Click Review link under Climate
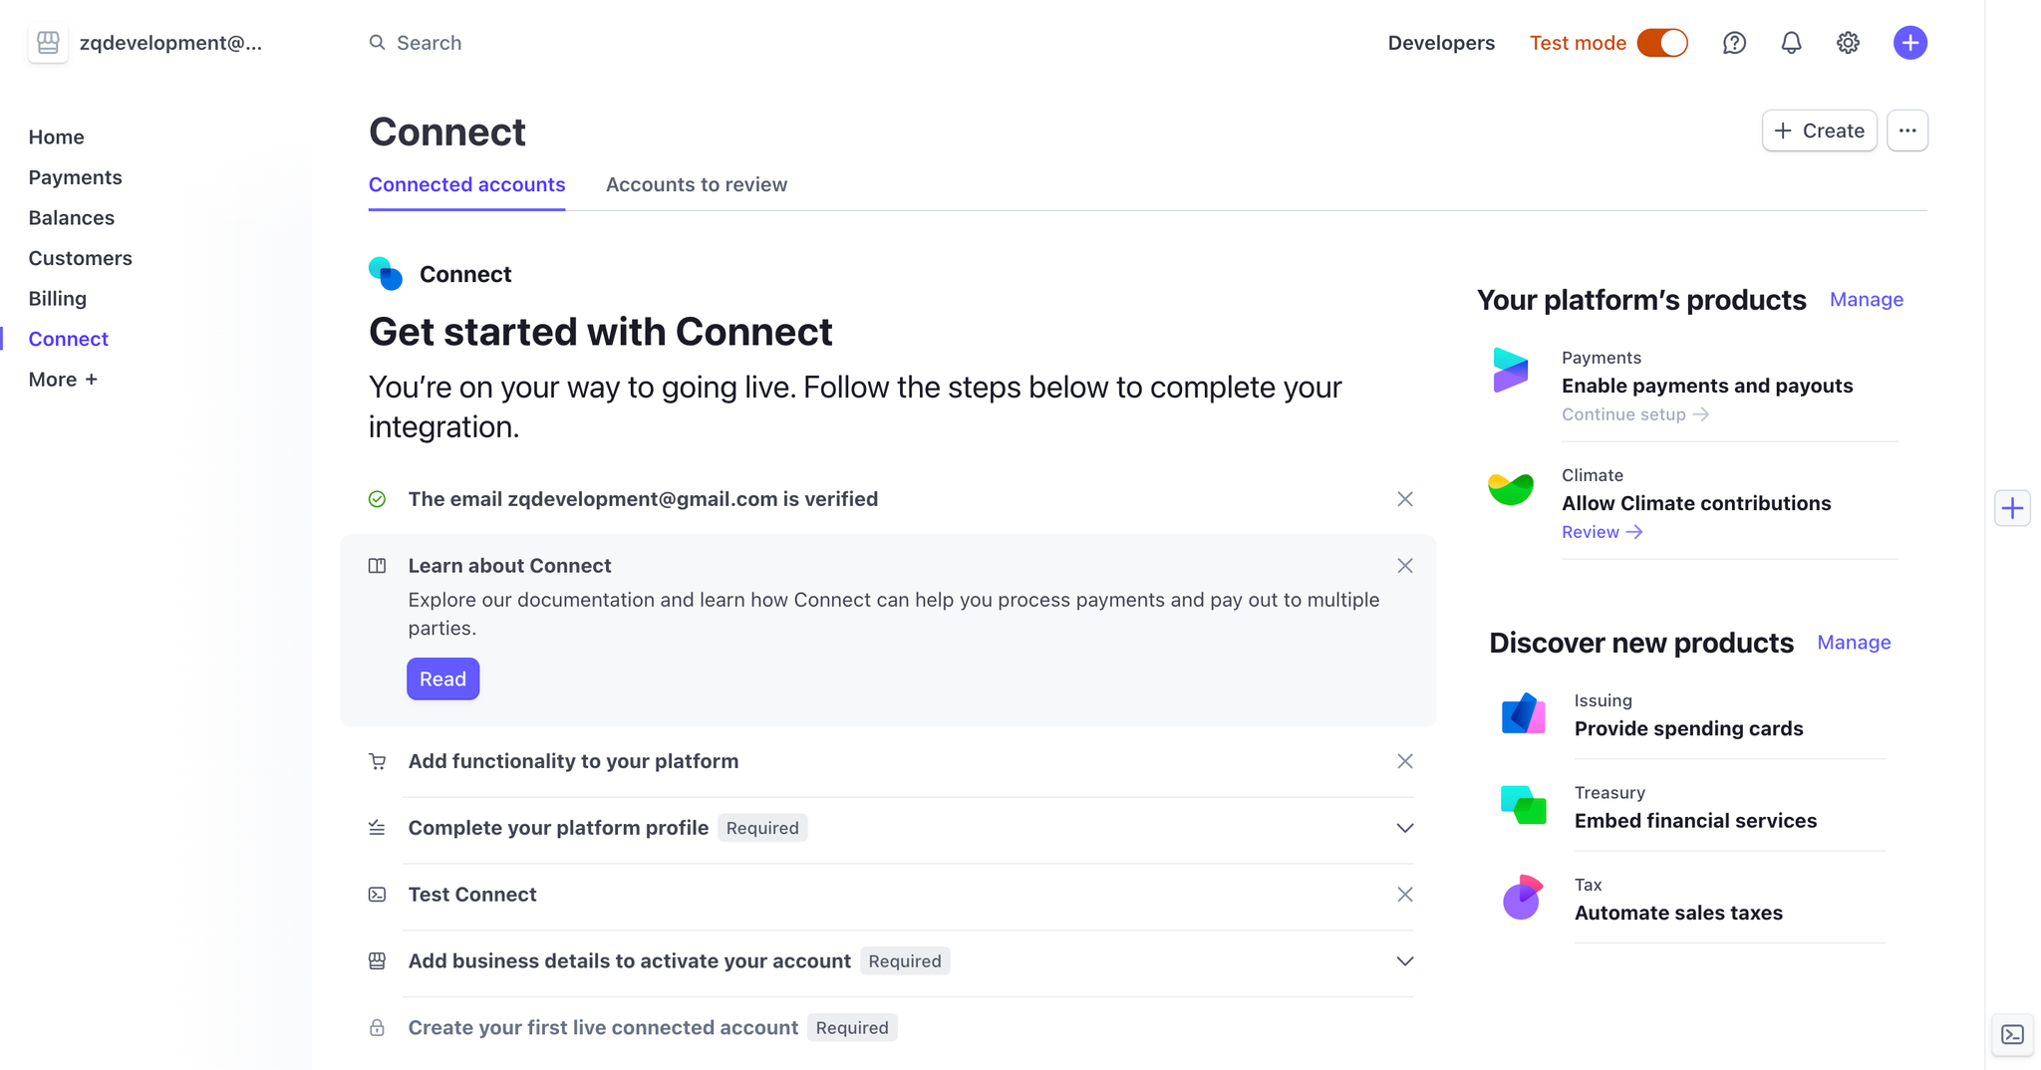2041x1070 pixels. (1602, 532)
